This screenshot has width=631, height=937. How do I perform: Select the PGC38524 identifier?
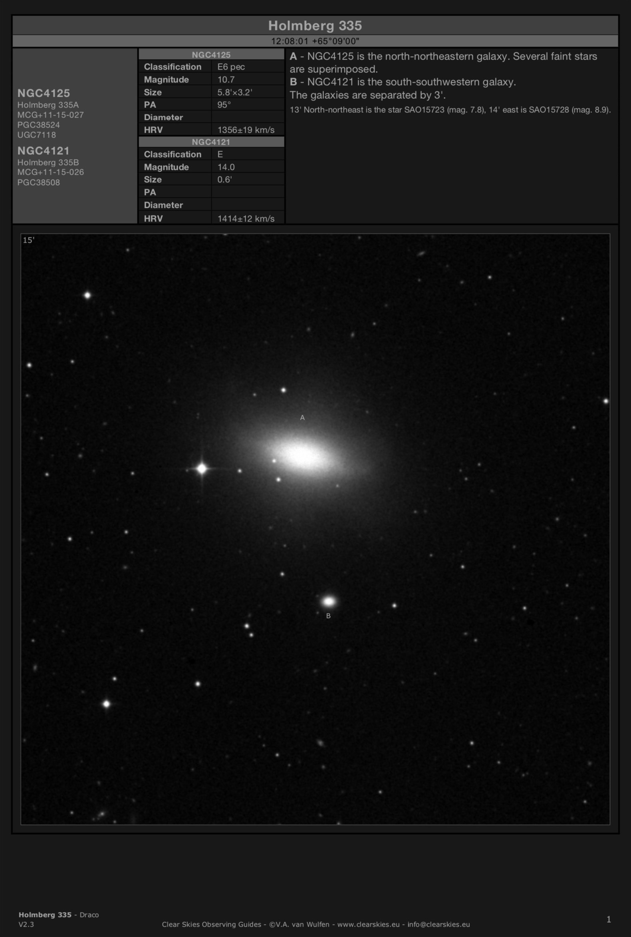click(39, 125)
